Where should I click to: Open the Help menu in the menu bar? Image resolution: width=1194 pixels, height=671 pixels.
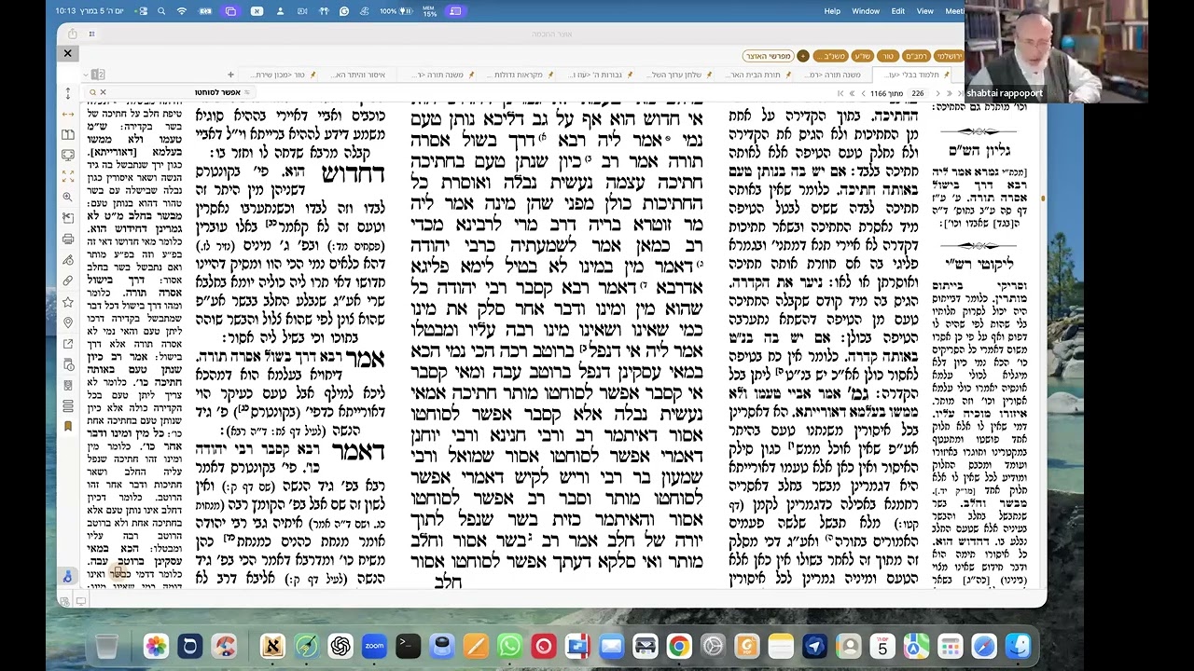click(x=832, y=11)
